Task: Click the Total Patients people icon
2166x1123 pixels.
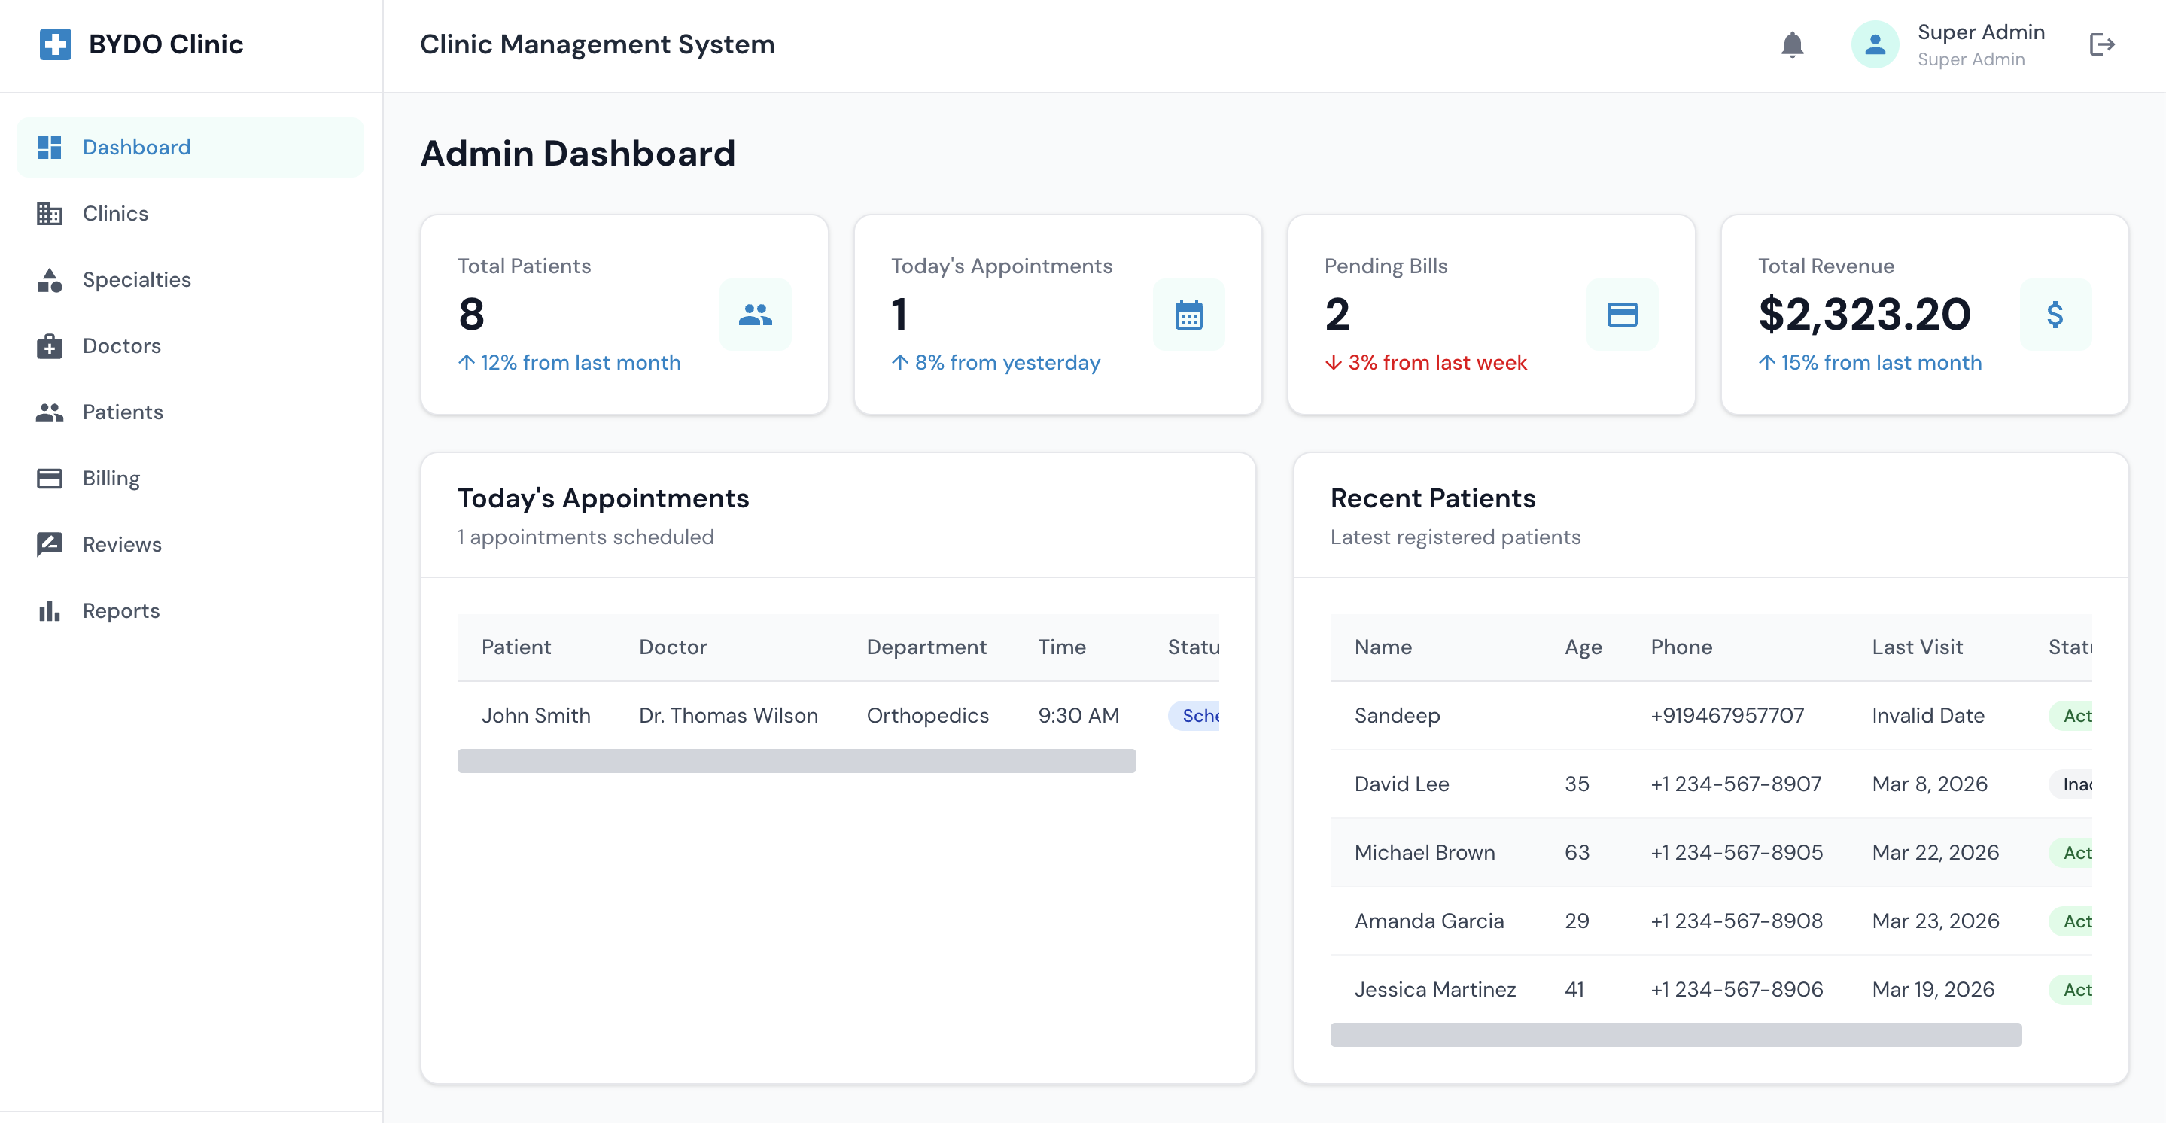Action: (755, 315)
